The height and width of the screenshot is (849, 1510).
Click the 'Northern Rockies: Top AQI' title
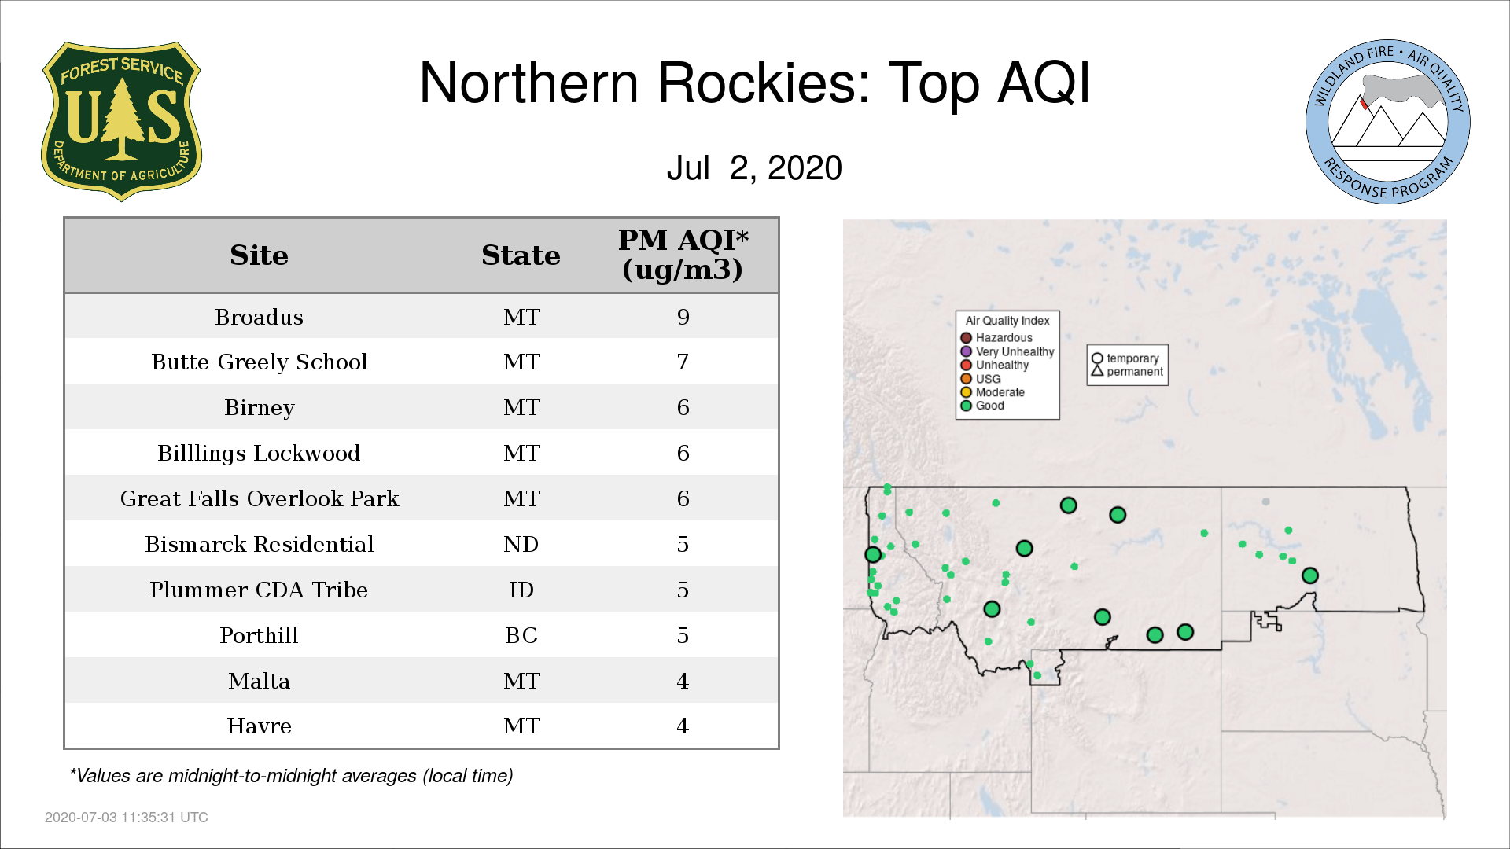pyautogui.click(x=755, y=83)
